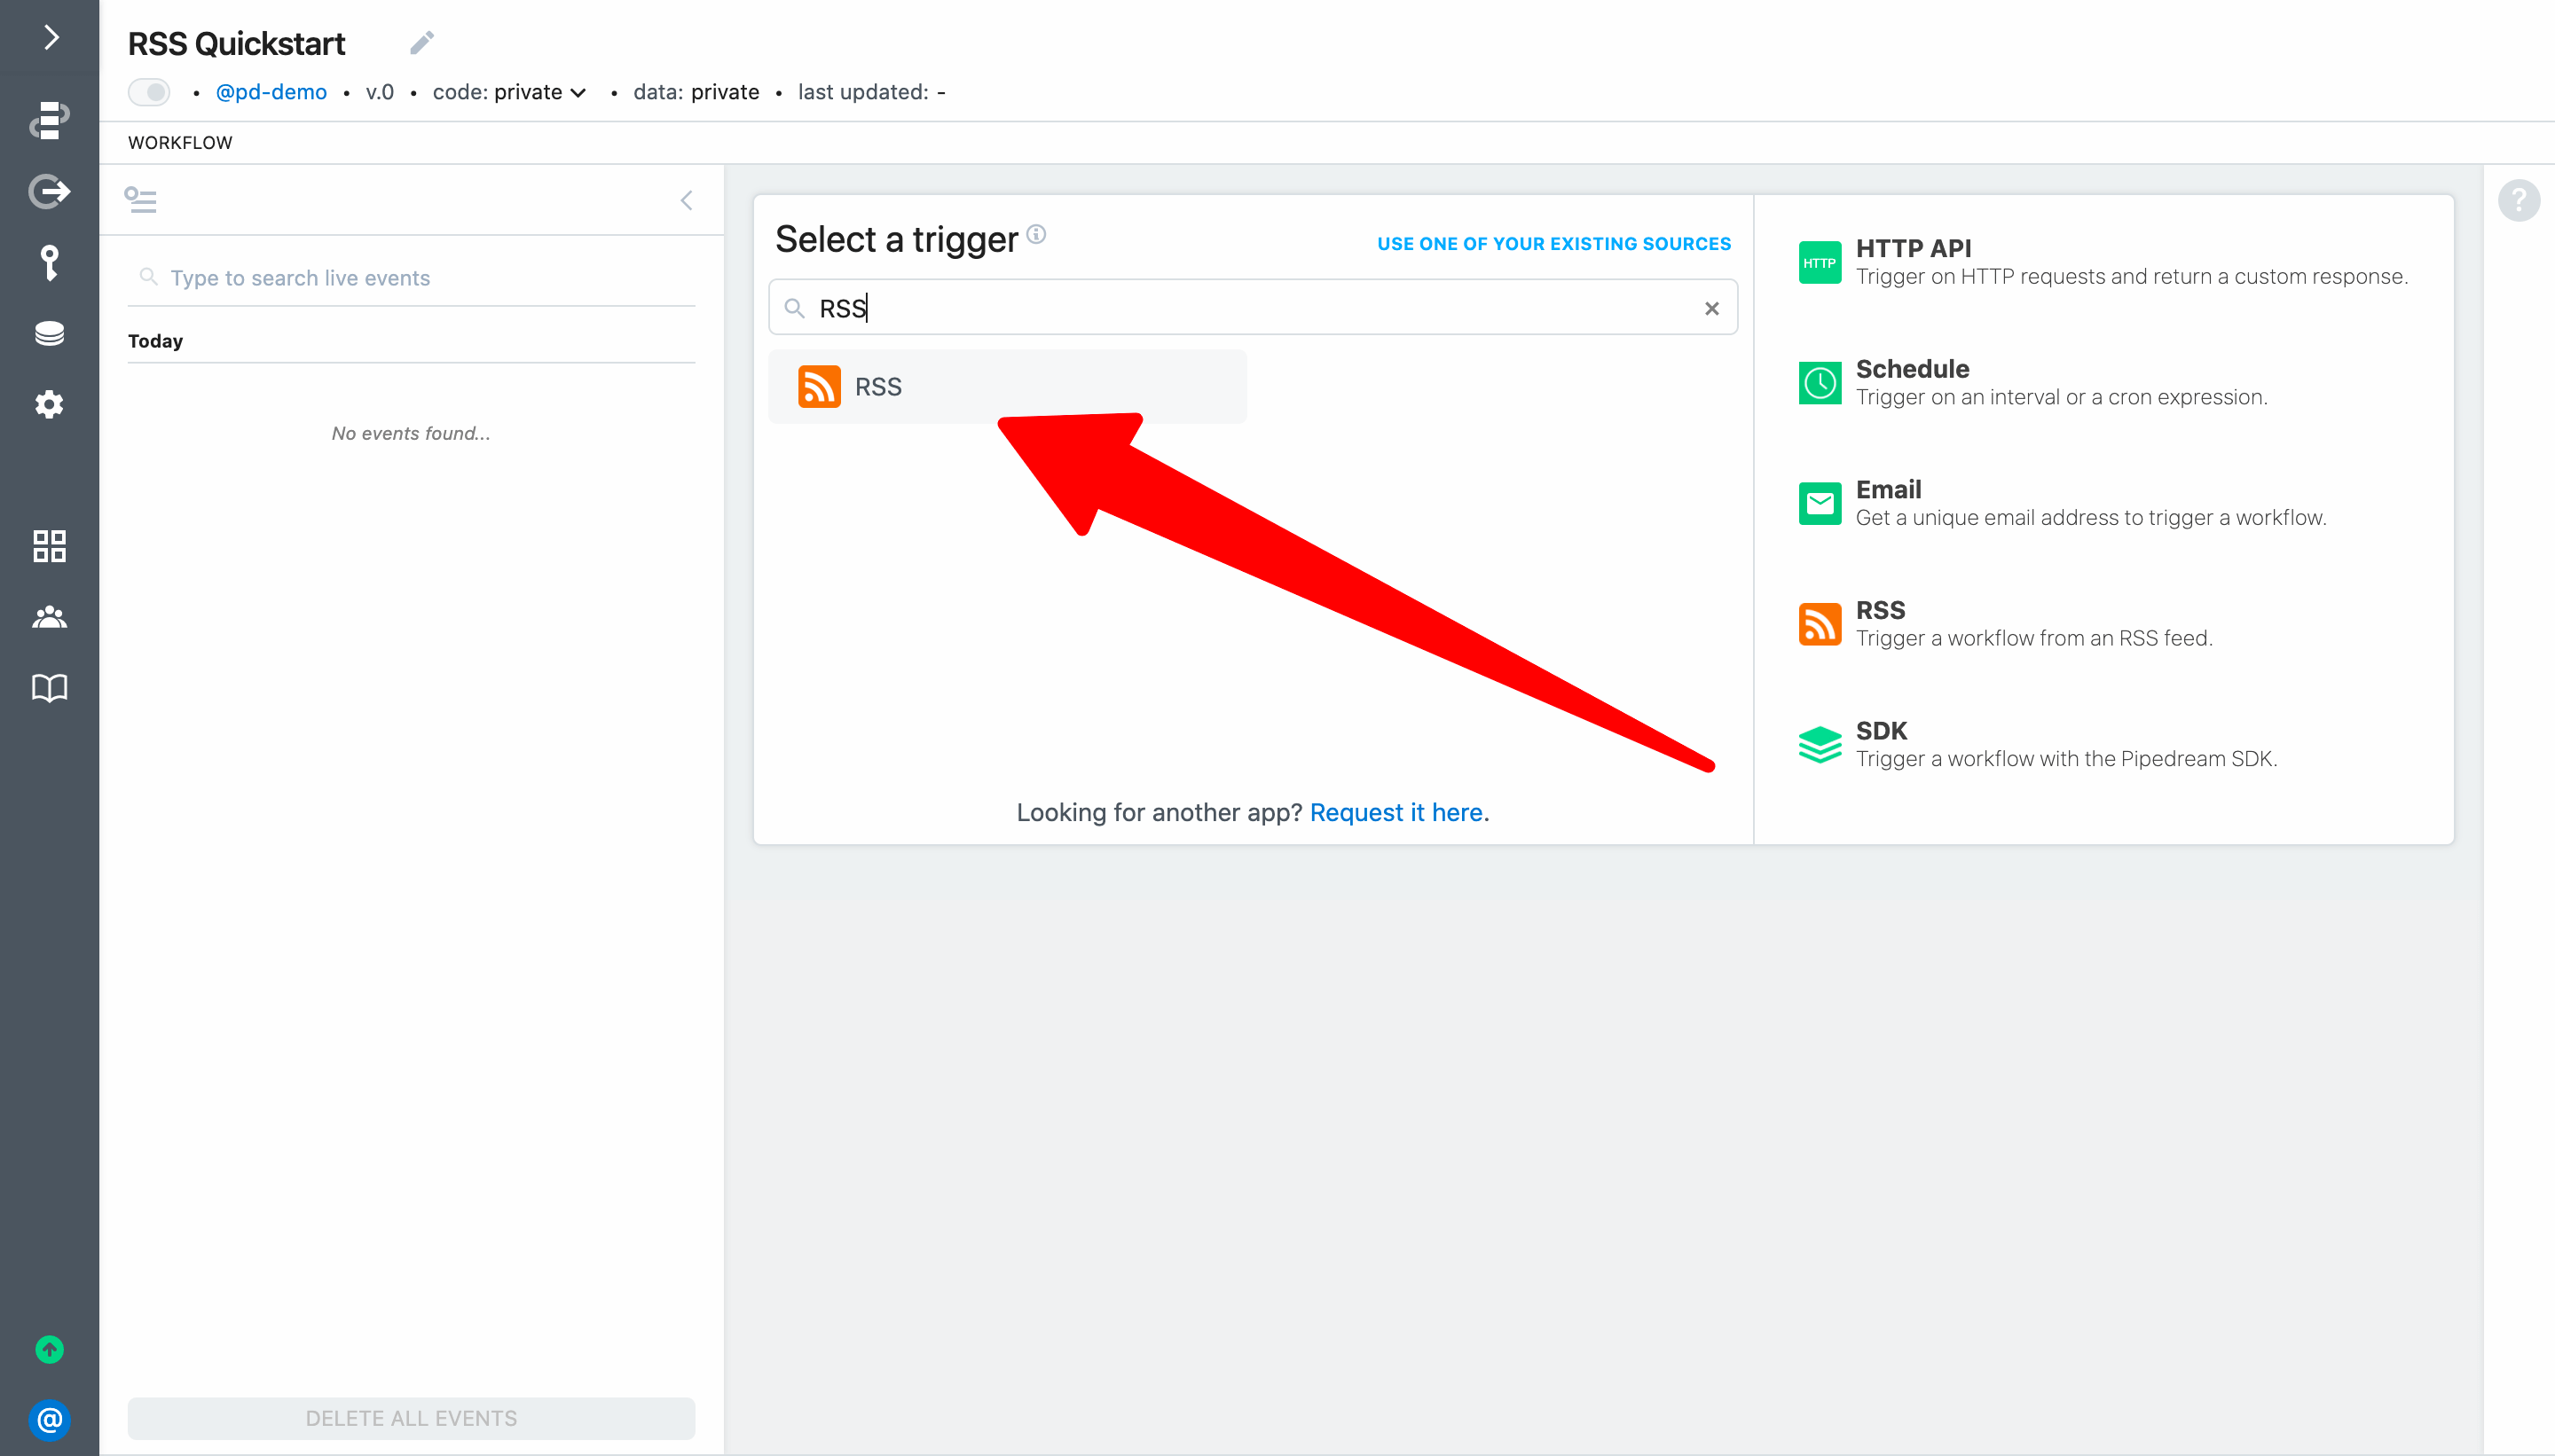
Task: Edit the workflow title with the pencil icon
Action: pos(422,43)
